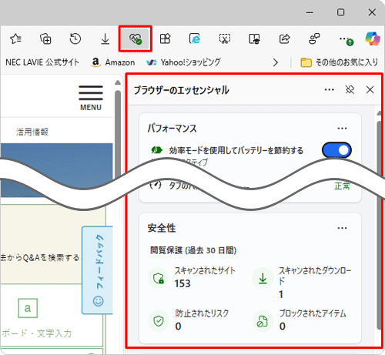The height and width of the screenshot is (355, 385).
Task: Toggle efficiency mode battery saver switch
Action: point(336,150)
